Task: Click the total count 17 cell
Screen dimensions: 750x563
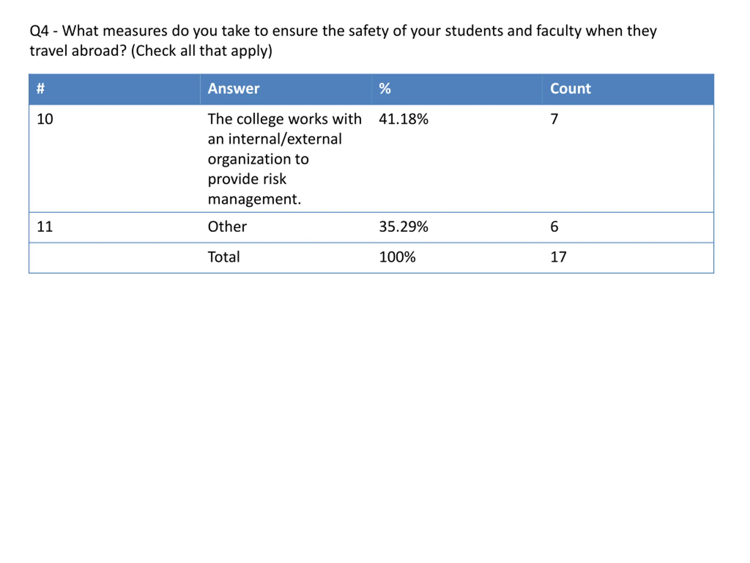Action: point(628,257)
